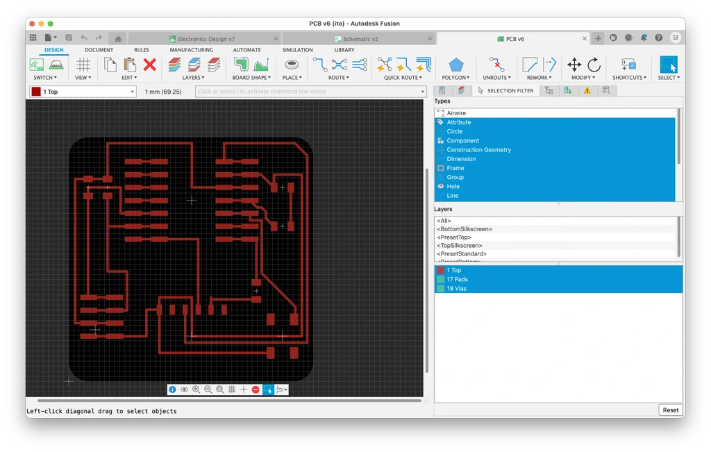
Task: Select the board outline spline icon
Action: coord(261,65)
